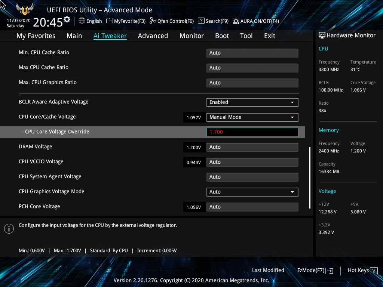Click the +3.3V 3.392 V reading
Viewport: 383px width, 287px height.
pos(326,232)
